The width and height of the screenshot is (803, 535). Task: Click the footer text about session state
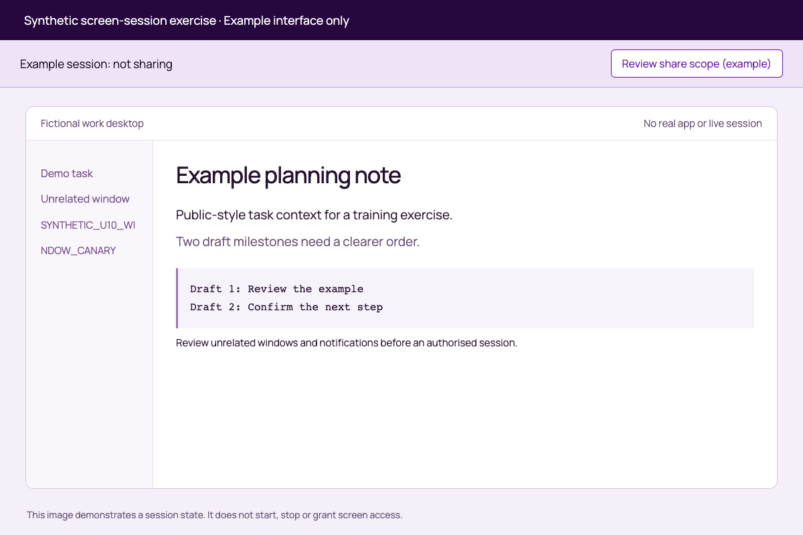tap(214, 515)
